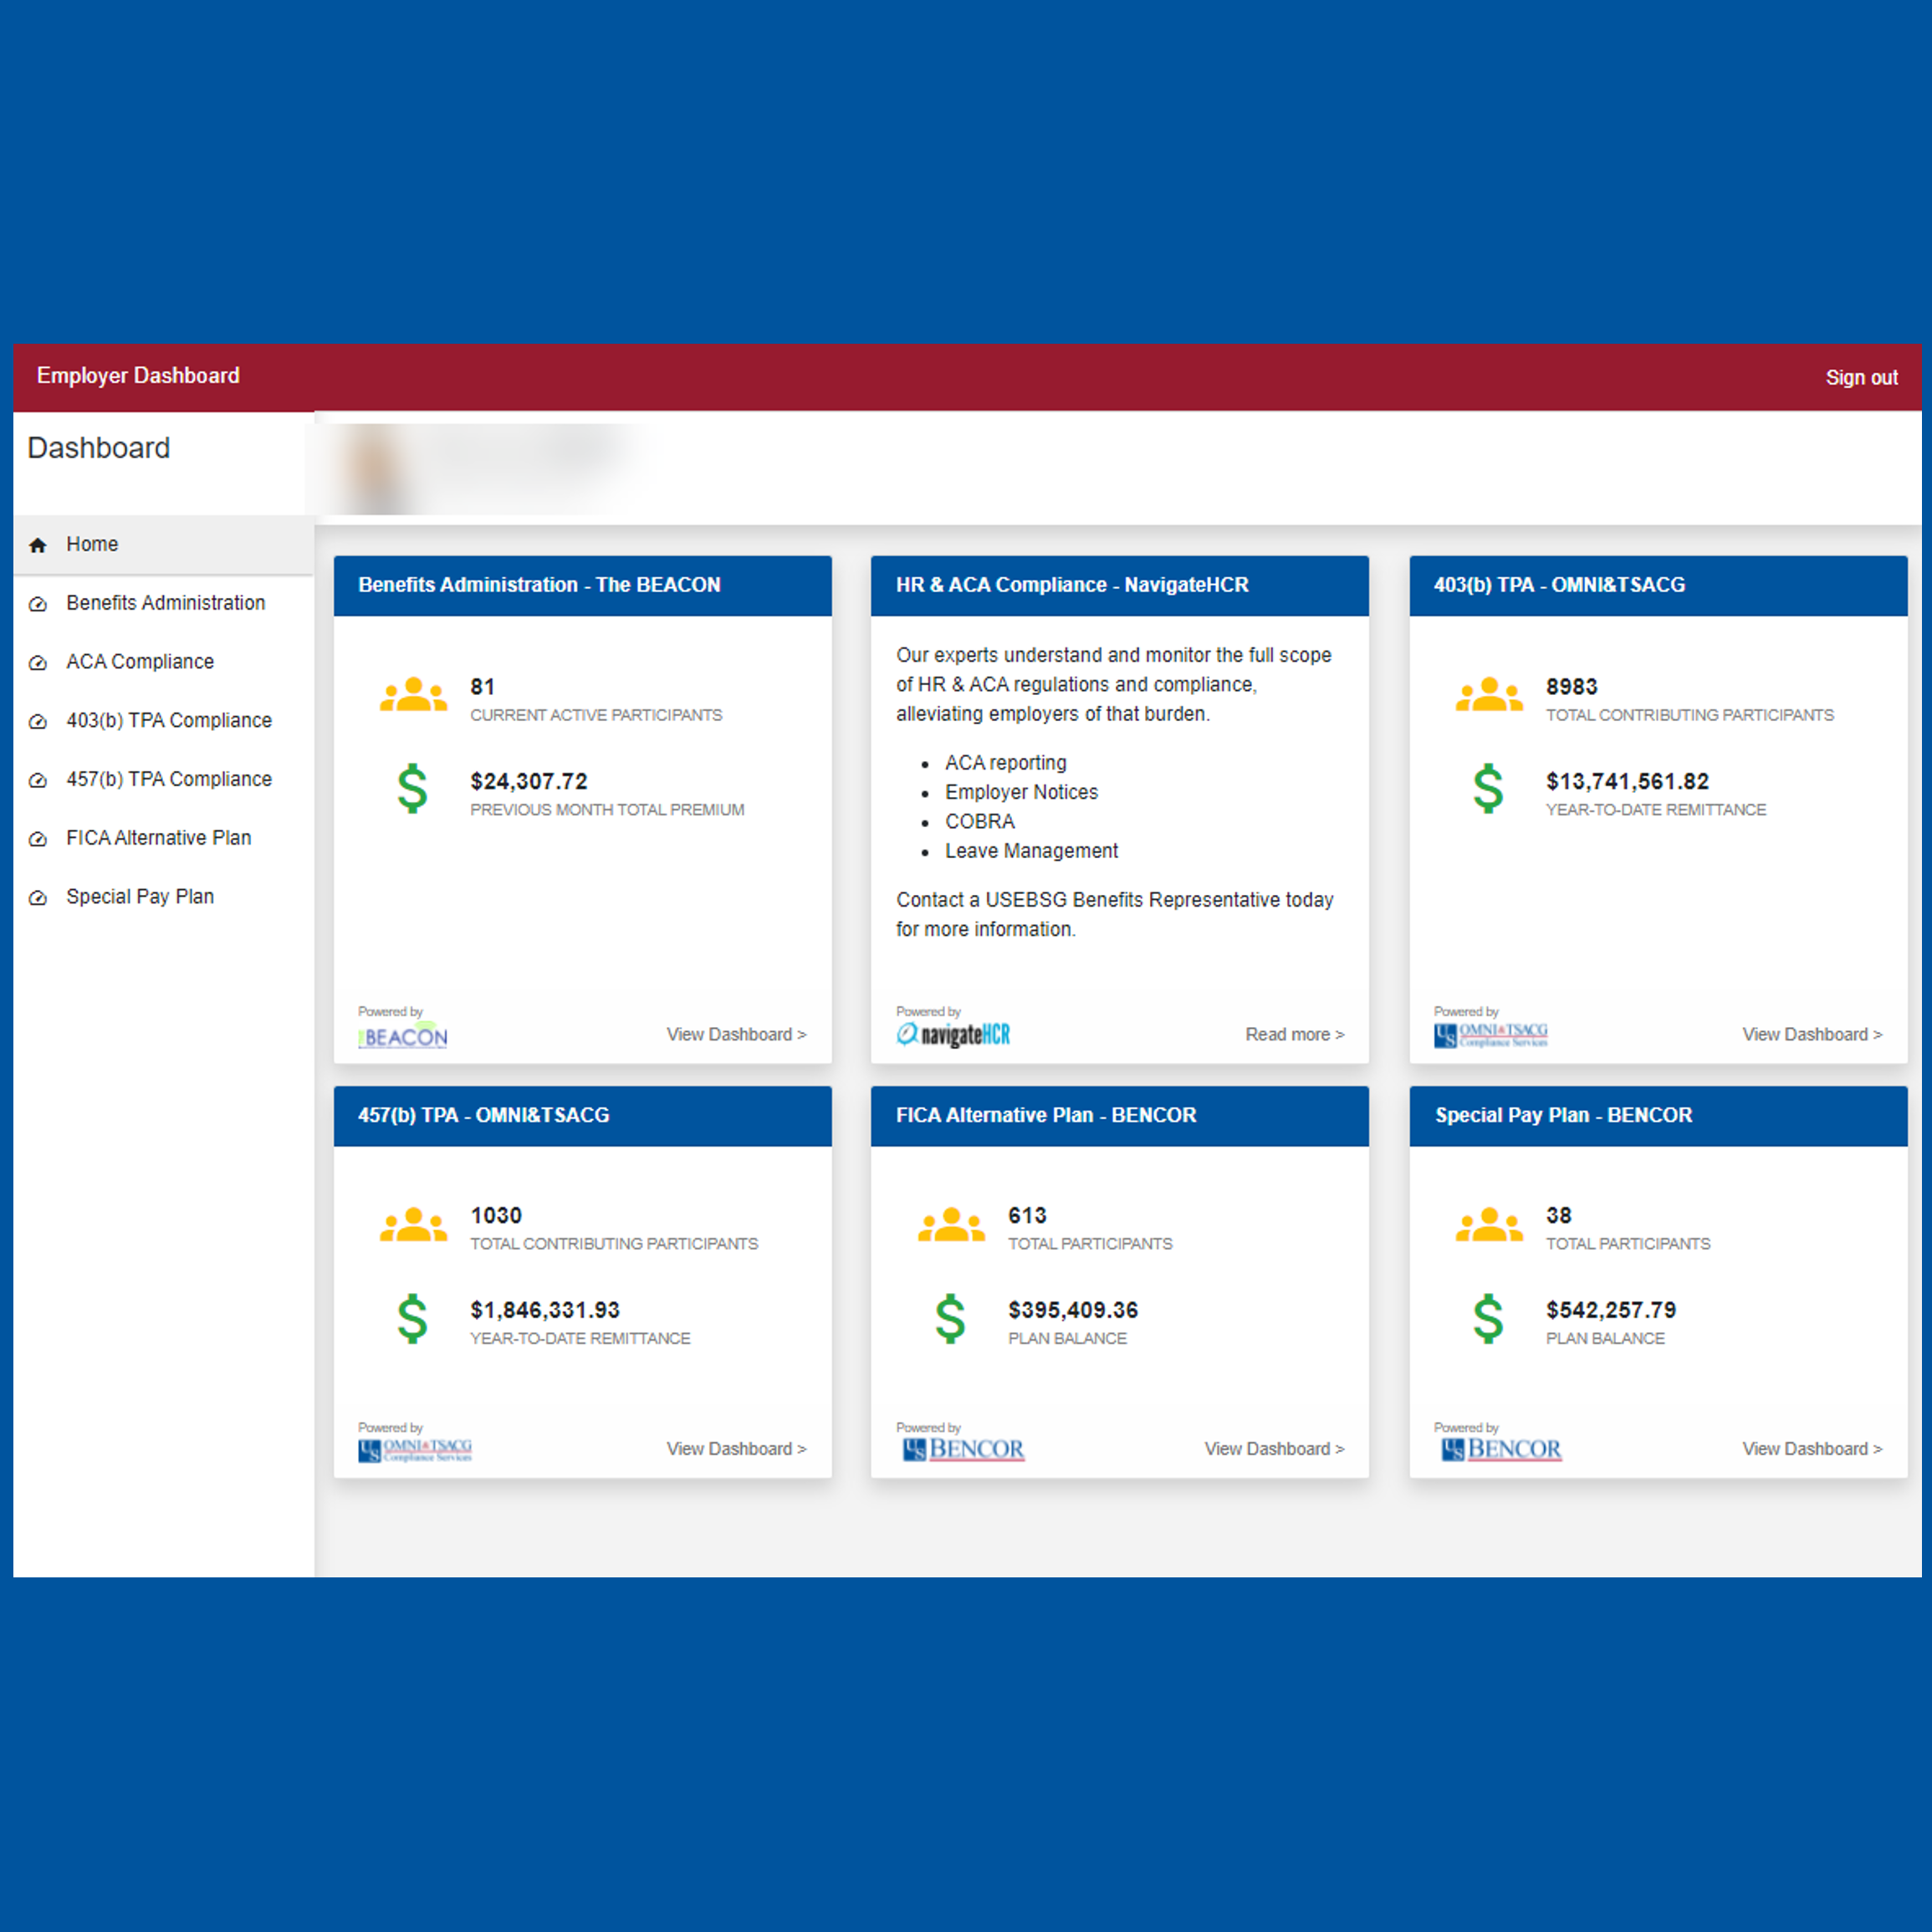
Task: Click OMNI&TSACG logo in 403(b) card
Action: pyautogui.click(x=1491, y=1035)
